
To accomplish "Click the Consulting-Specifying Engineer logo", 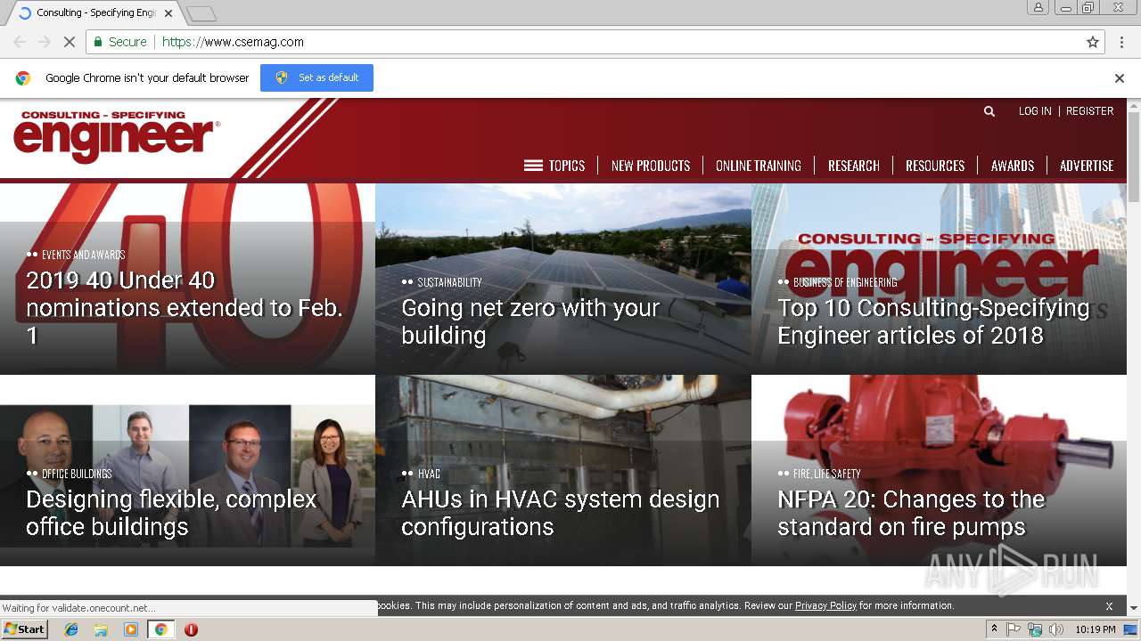I will (x=116, y=136).
